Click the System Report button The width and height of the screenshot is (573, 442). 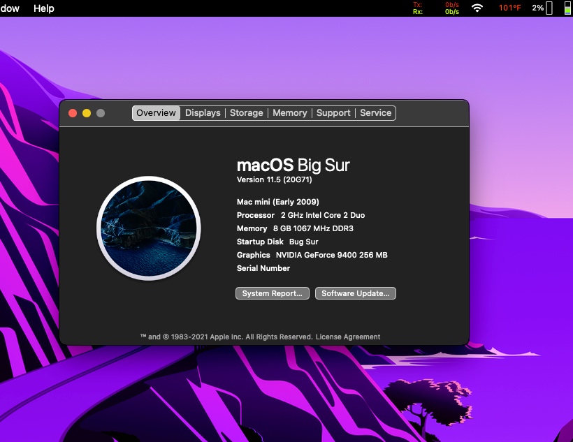coord(273,293)
